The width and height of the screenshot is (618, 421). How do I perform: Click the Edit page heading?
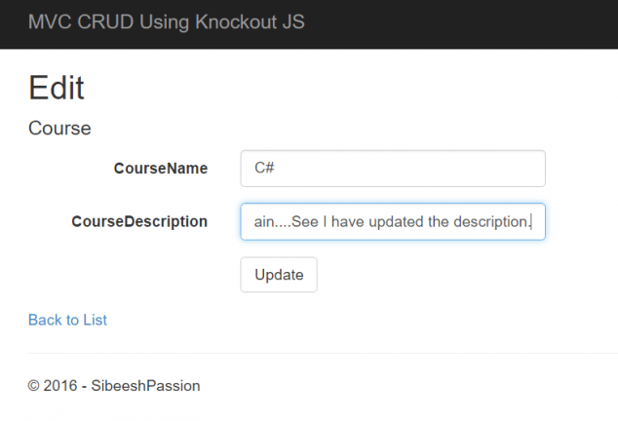[57, 88]
